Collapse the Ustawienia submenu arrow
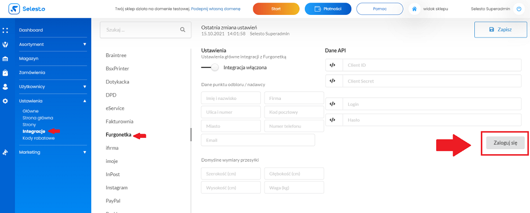Screen dimensions: 530x213 tap(85, 101)
